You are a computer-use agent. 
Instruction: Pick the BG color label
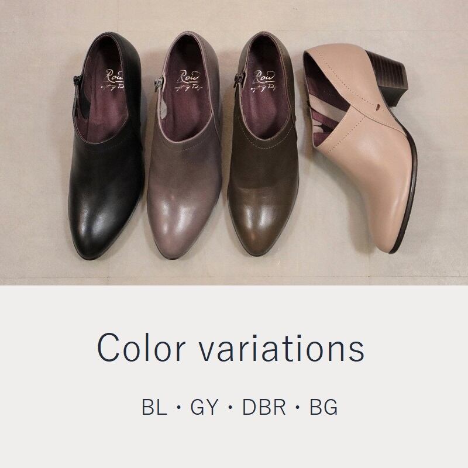[324, 407]
